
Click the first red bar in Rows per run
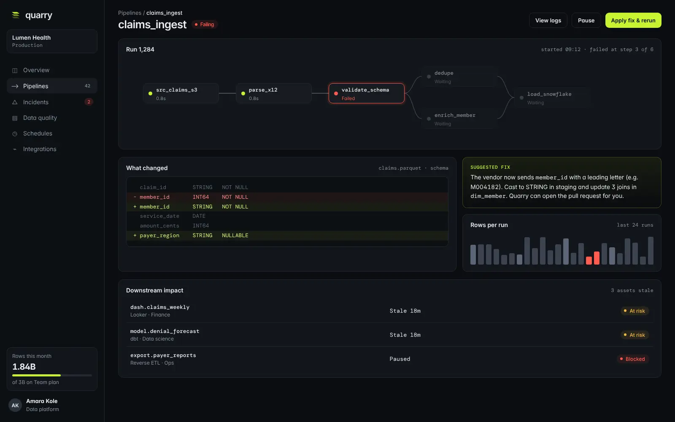pyautogui.click(x=589, y=260)
